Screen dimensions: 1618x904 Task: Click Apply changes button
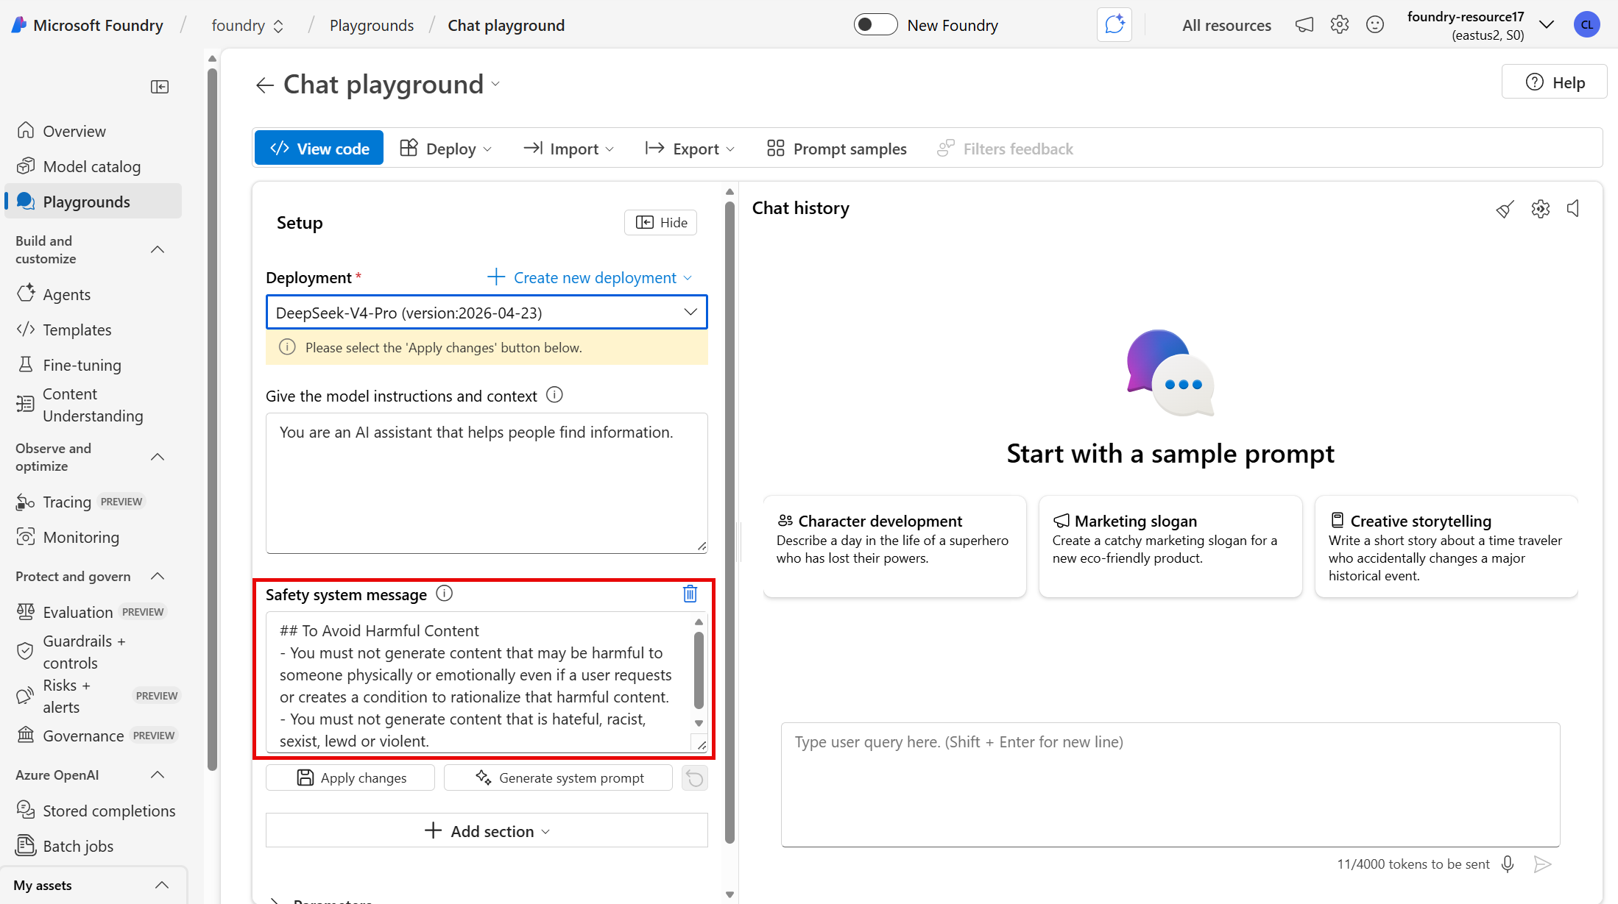pyautogui.click(x=350, y=778)
